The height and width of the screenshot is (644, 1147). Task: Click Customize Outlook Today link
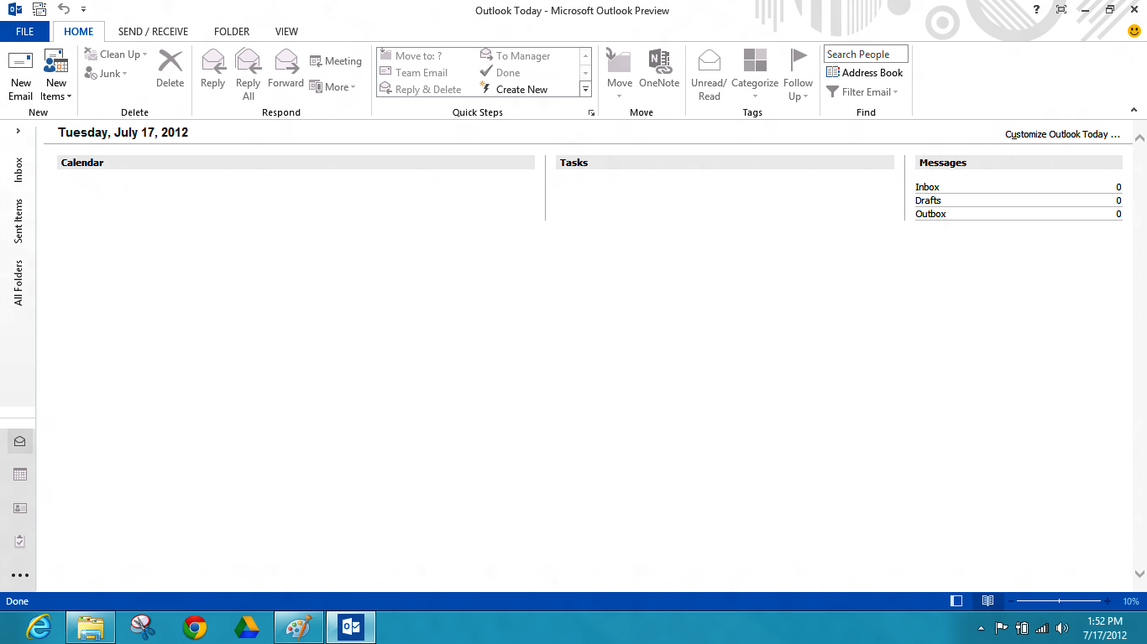point(1062,134)
